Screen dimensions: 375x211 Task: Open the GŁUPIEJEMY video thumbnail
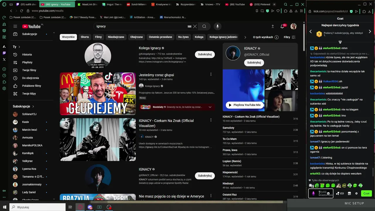pos(98,94)
